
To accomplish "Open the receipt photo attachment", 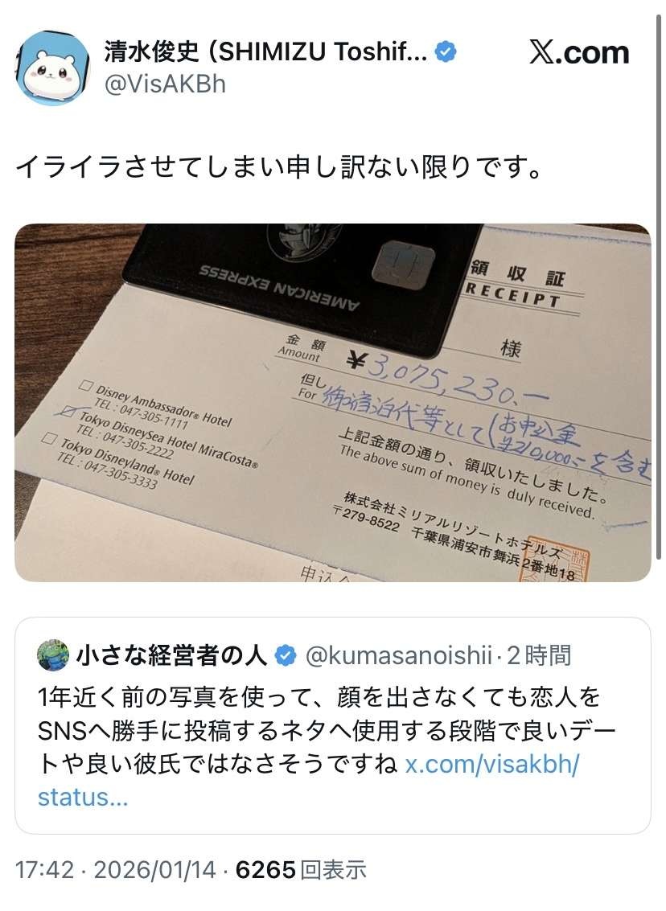I will point(332,403).
